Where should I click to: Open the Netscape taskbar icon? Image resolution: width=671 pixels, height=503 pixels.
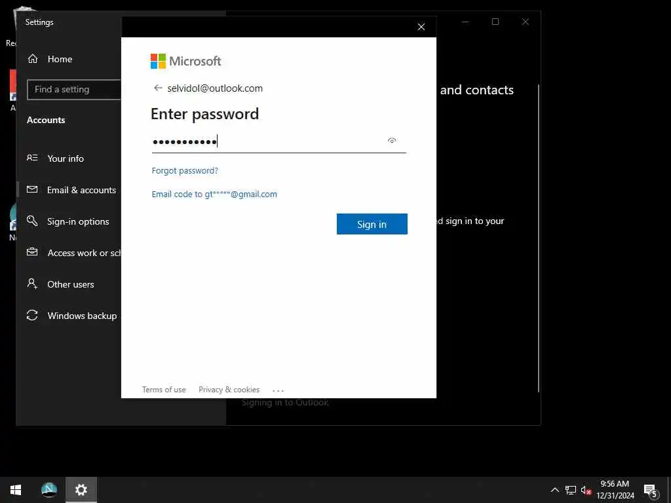(x=49, y=490)
